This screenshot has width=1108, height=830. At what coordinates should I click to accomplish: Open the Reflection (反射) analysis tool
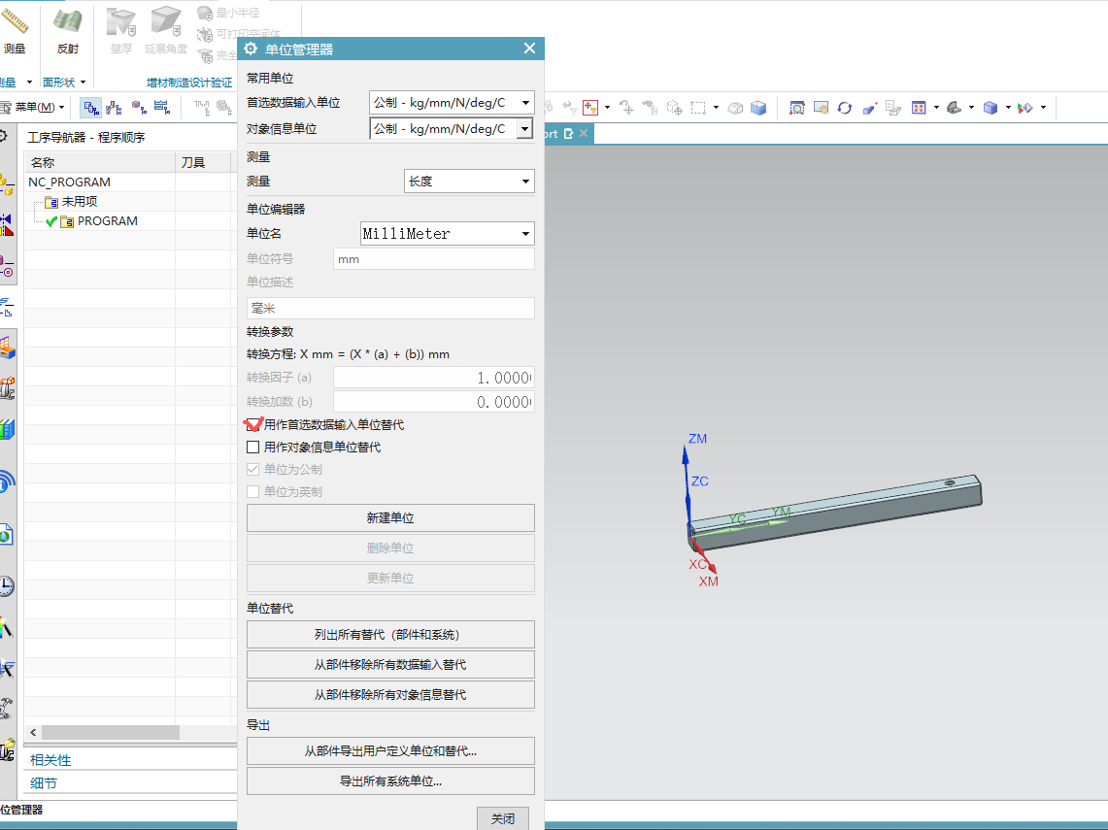68,30
